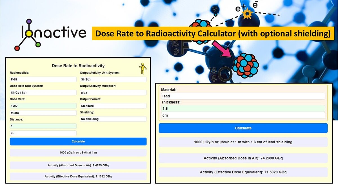Open the Output Activity Unit System dropdown
The width and height of the screenshot is (338, 190).
[x=113, y=79]
